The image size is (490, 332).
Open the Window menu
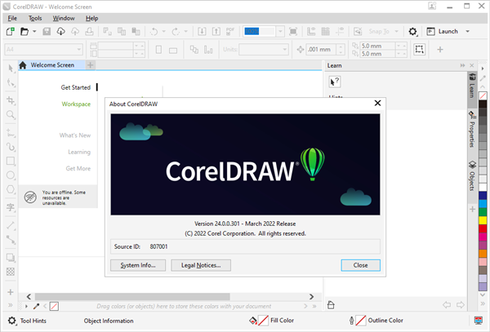pos(62,17)
